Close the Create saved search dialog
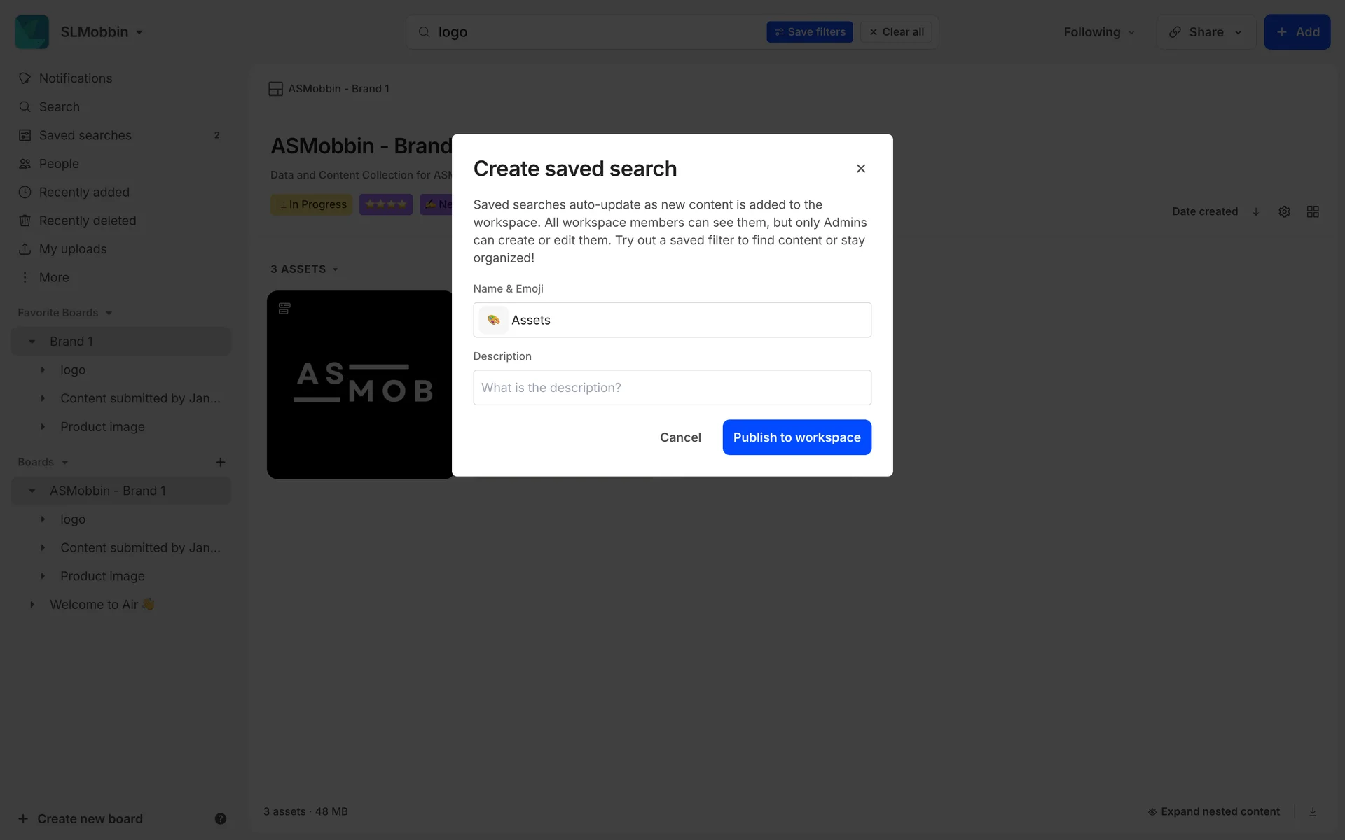 [x=861, y=169]
